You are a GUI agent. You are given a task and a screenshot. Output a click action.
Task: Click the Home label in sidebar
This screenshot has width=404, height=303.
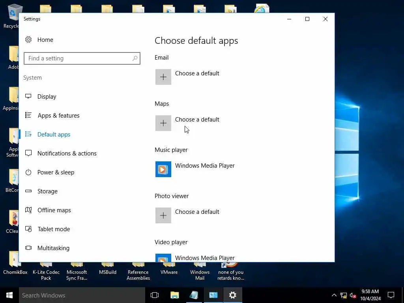pyautogui.click(x=45, y=40)
